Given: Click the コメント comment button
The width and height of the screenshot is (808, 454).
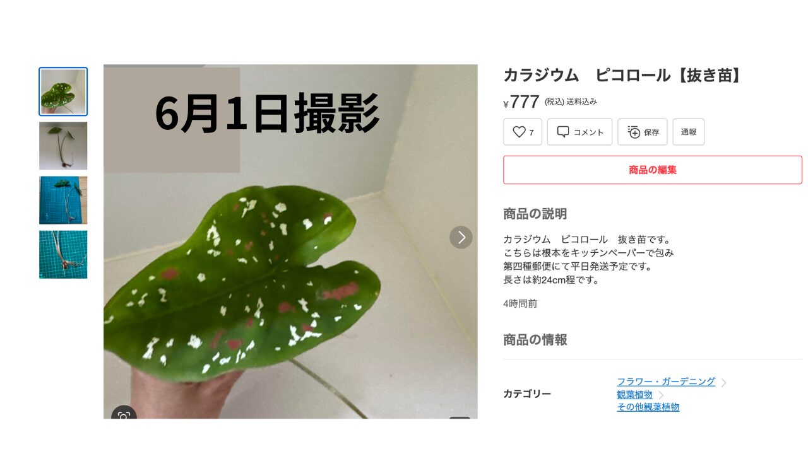Looking at the screenshot, I should tap(579, 132).
